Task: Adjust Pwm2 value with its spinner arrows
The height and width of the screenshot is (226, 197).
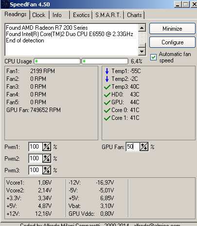Action: pos(47,158)
